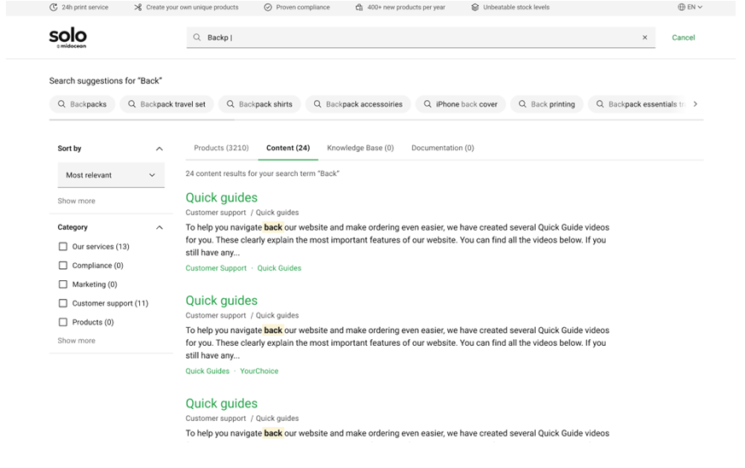
Task: Click the Proven compliance checkmark icon
Action: coord(268,7)
